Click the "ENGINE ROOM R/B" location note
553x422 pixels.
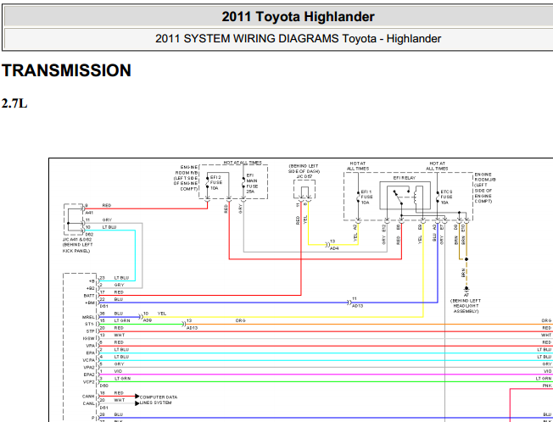[186, 178]
